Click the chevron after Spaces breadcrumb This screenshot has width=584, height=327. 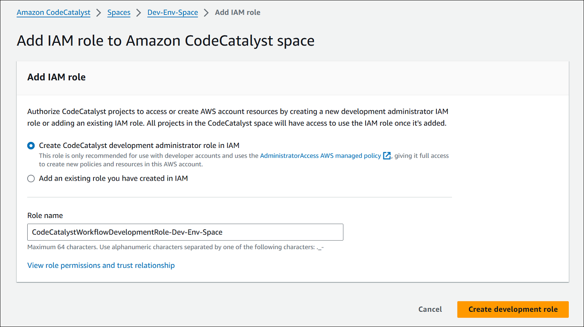[139, 12]
